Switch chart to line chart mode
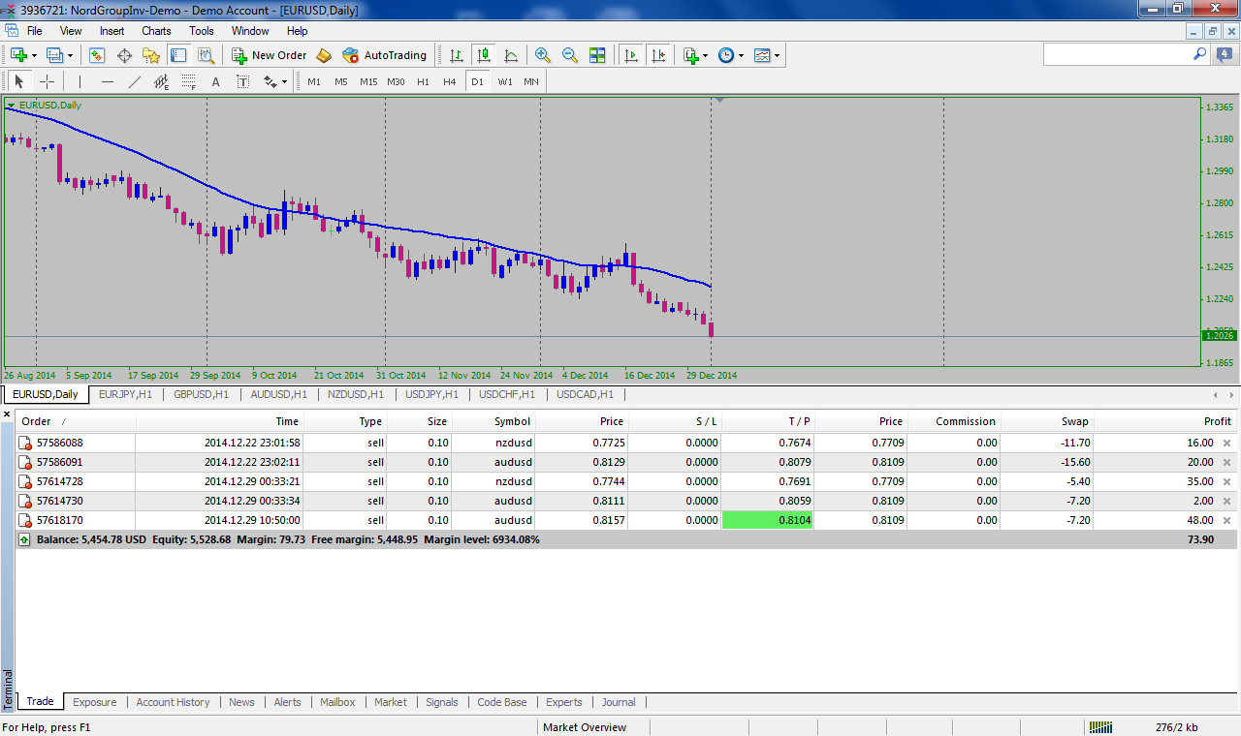Image resolution: width=1241 pixels, height=736 pixels. click(510, 55)
